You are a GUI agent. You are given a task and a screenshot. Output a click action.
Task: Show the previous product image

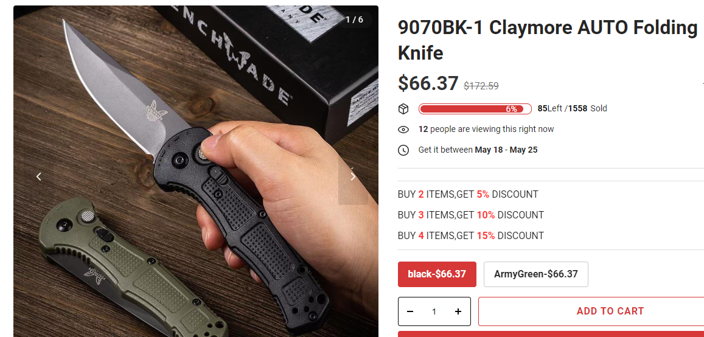pos(39,177)
